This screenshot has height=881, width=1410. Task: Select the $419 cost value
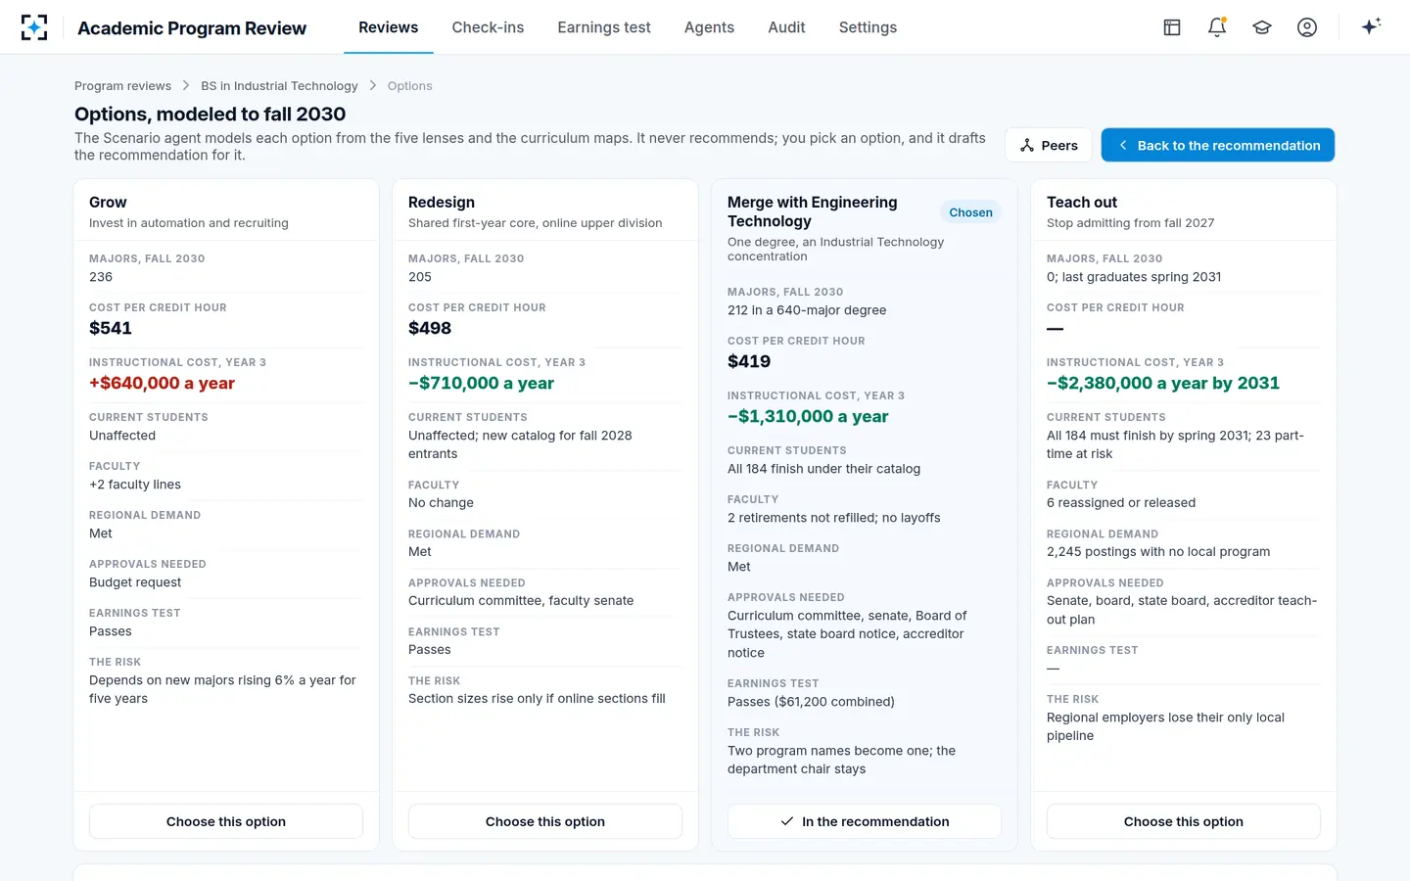(x=749, y=361)
